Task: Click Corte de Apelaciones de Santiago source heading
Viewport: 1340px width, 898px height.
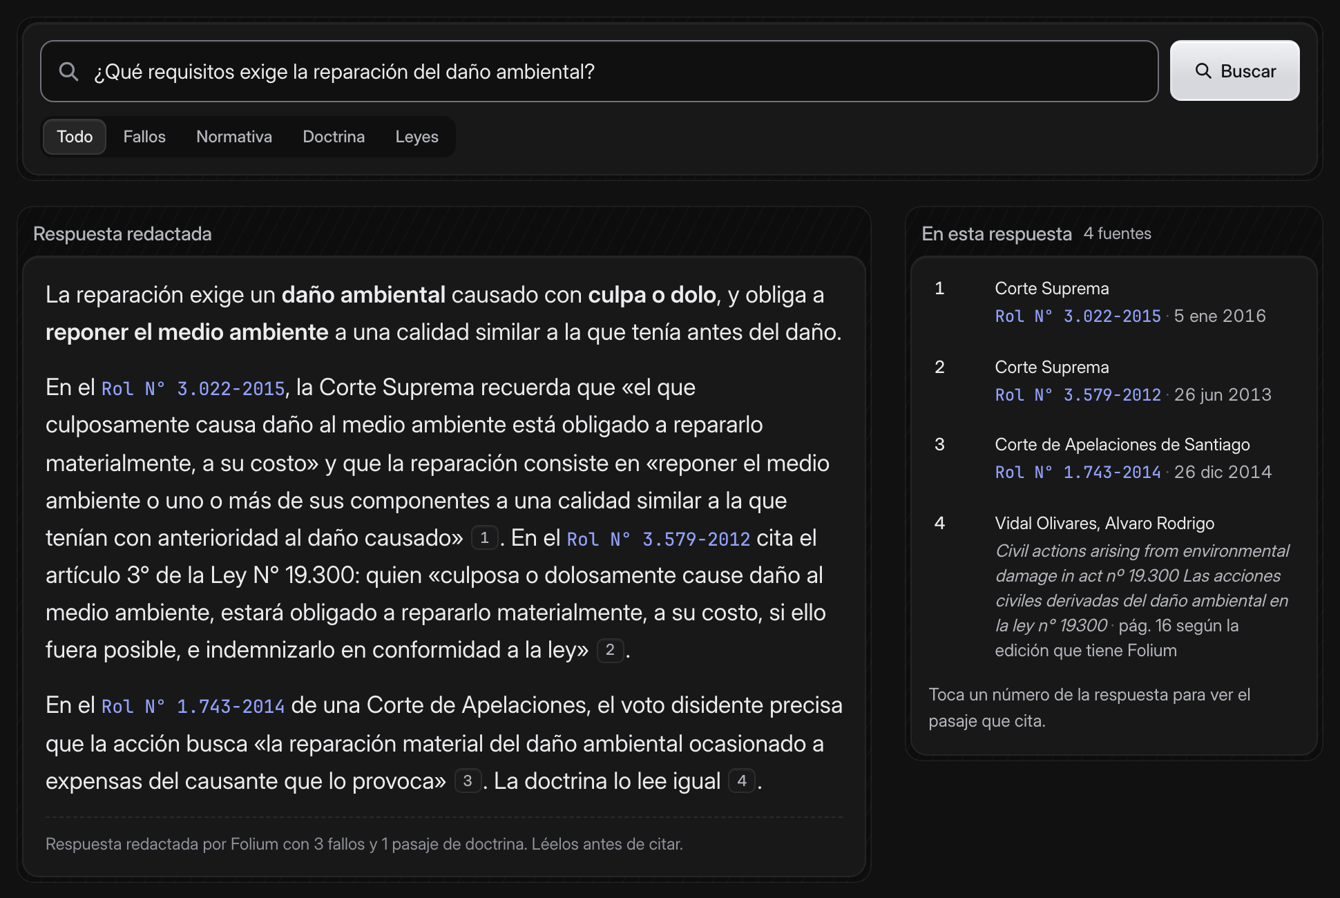Action: pyautogui.click(x=1122, y=445)
